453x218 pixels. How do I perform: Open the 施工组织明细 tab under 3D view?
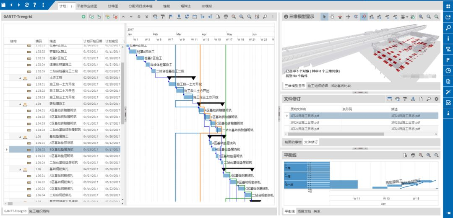coord(318,86)
